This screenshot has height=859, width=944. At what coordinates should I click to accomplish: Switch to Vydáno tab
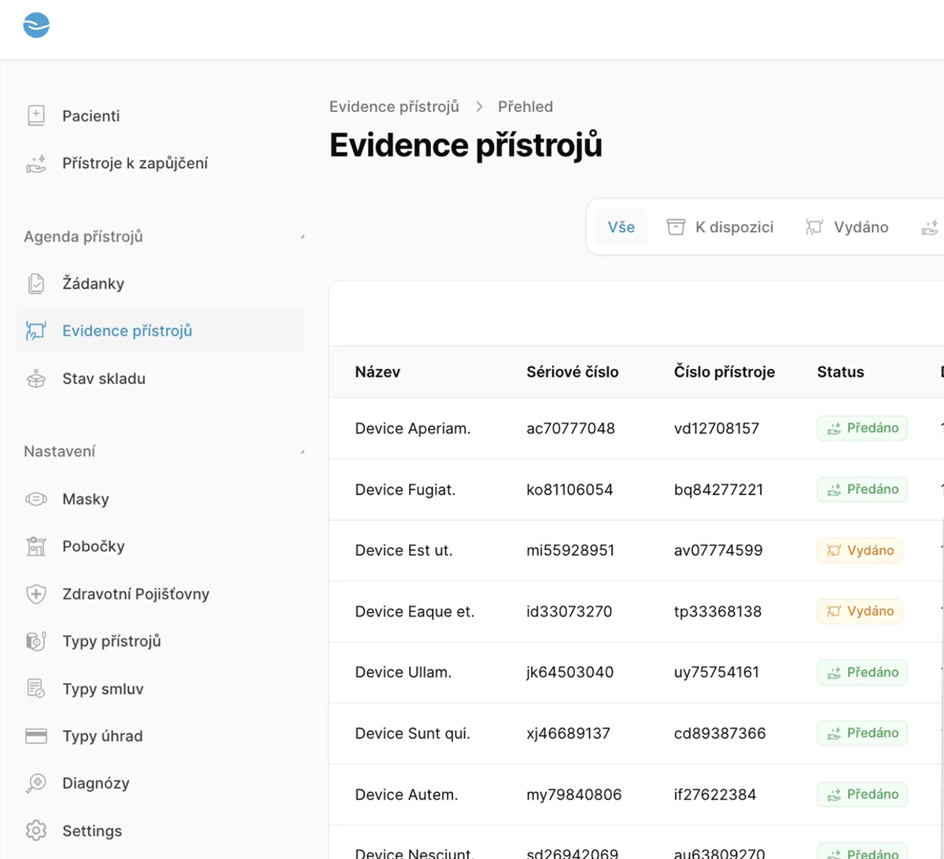(847, 227)
